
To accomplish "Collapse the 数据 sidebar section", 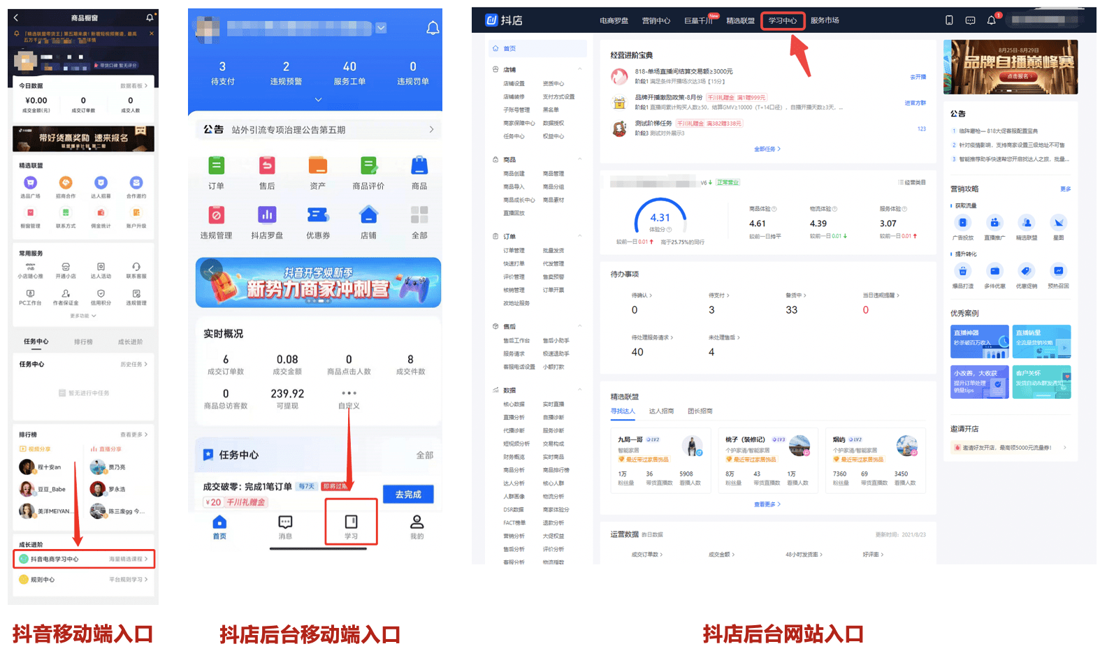I will [579, 390].
